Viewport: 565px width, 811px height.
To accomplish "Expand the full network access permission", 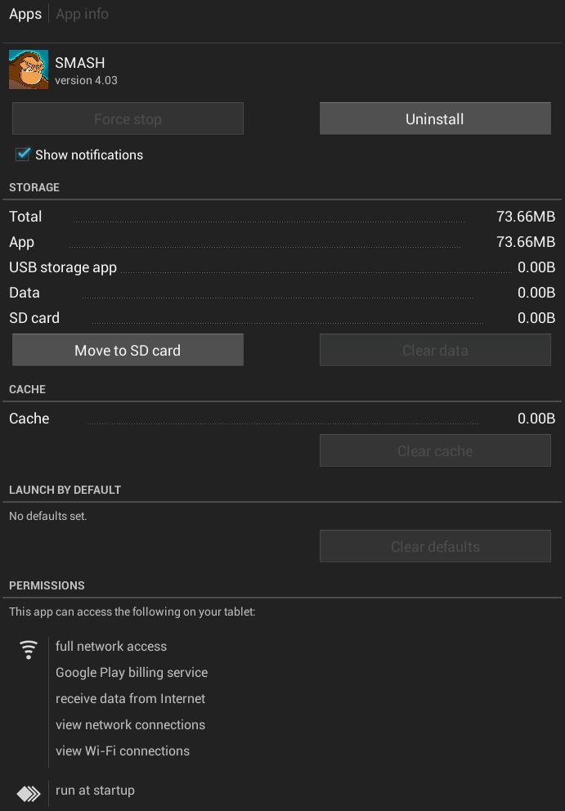I will (111, 646).
